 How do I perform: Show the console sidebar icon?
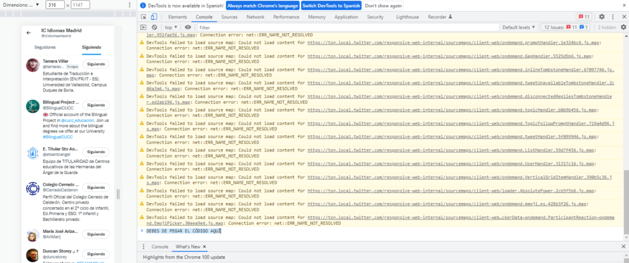pyautogui.click(x=143, y=28)
